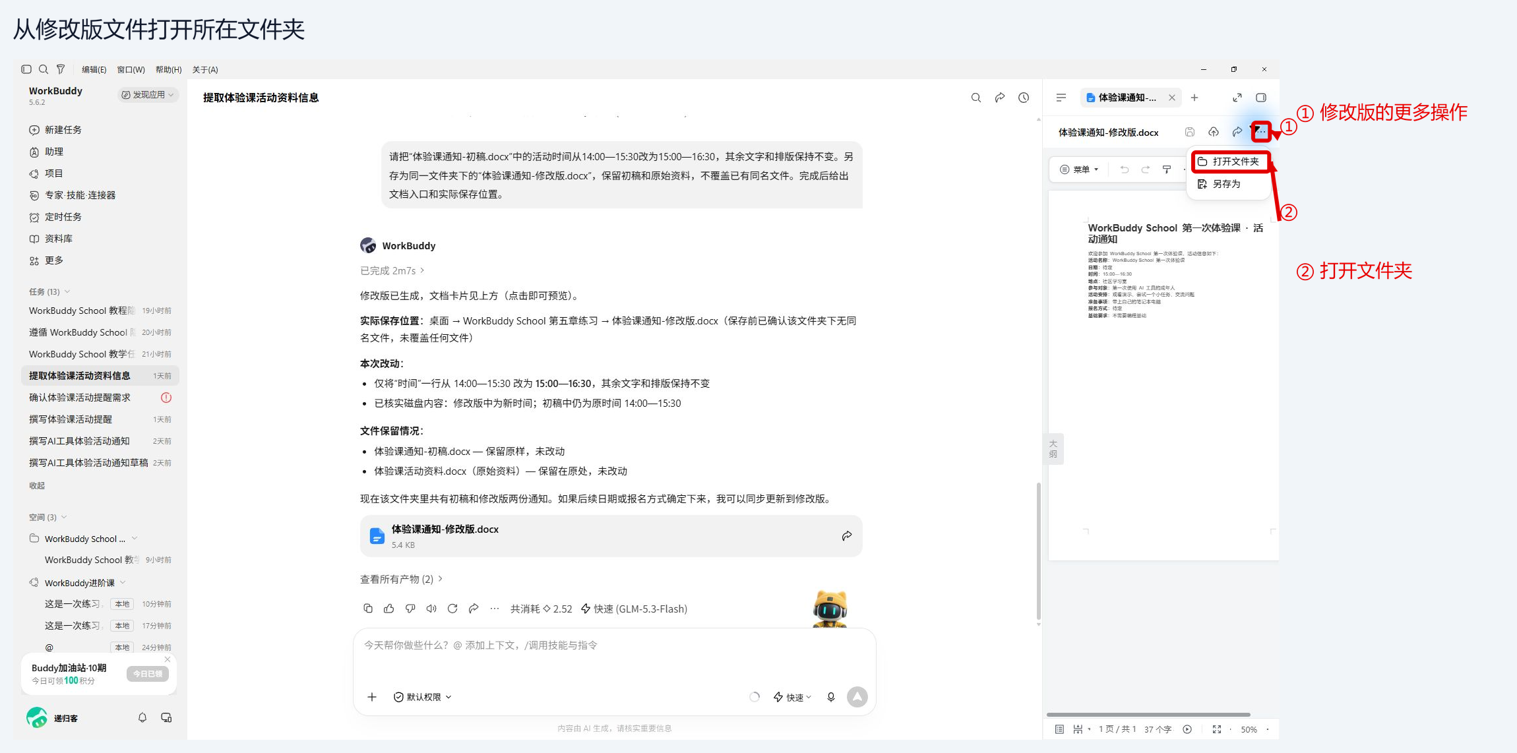The width and height of the screenshot is (1517, 753).
Task: Click the share icon under the reply
Action: pos(474,609)
